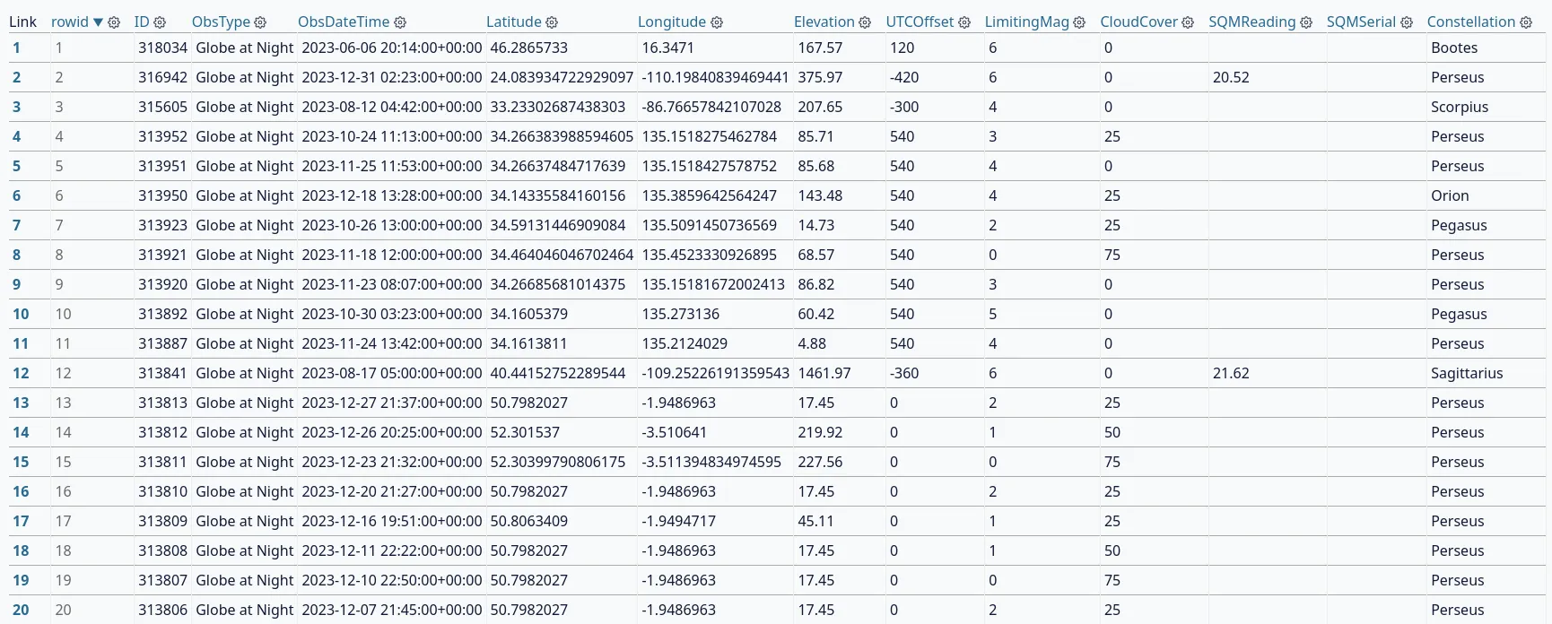The width and height of the screenshot is (1552, 624).
Task: Sort by the LimitingMag column header
Action: (x=1027, y=22)
